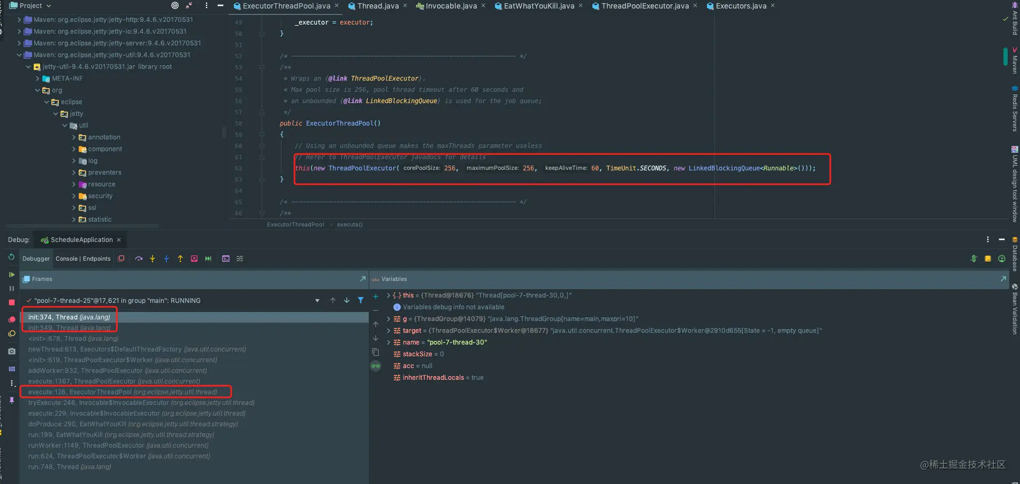
Task: Open debug window options three-dot menu
Action: pyautogui.click(x=988, y=240)
